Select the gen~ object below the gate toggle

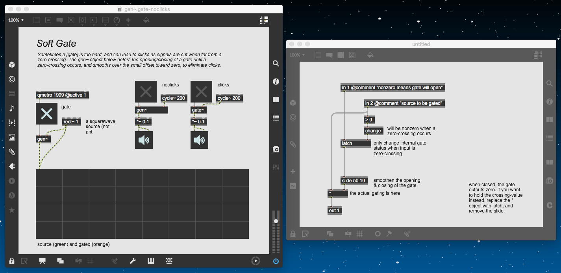(x=43, y=139)
